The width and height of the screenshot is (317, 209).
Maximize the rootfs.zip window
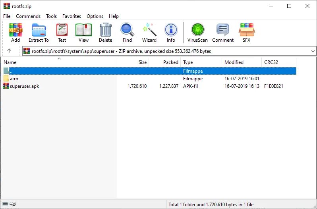(289, 6)
